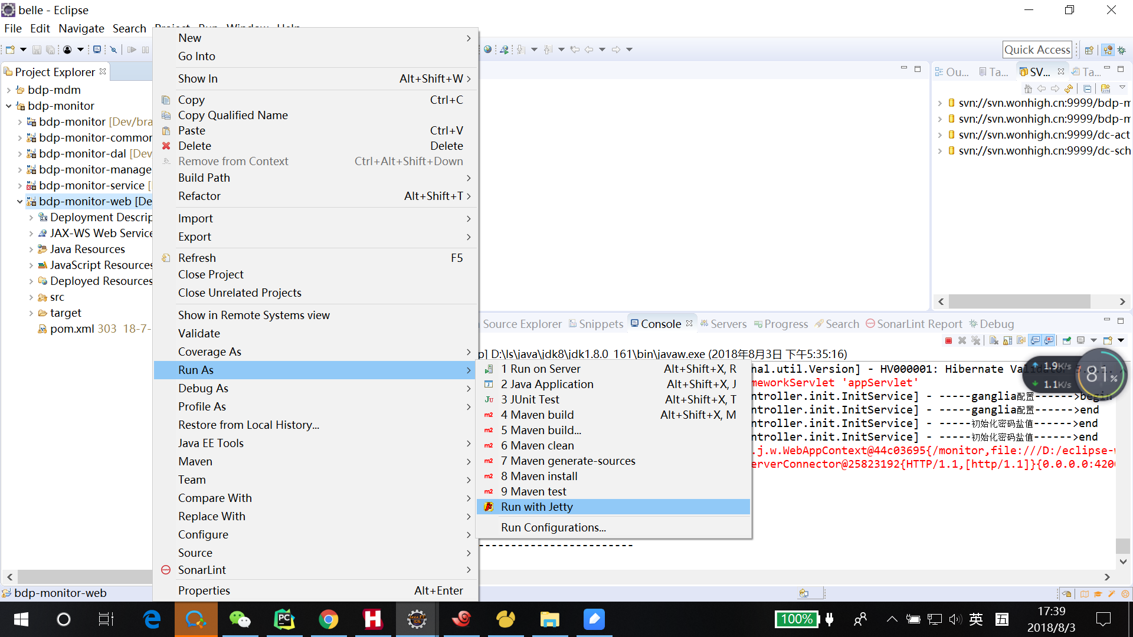Click the SVN panel horizontal scrollbar thumb

pyautogui.click(x=1019, y=301)
